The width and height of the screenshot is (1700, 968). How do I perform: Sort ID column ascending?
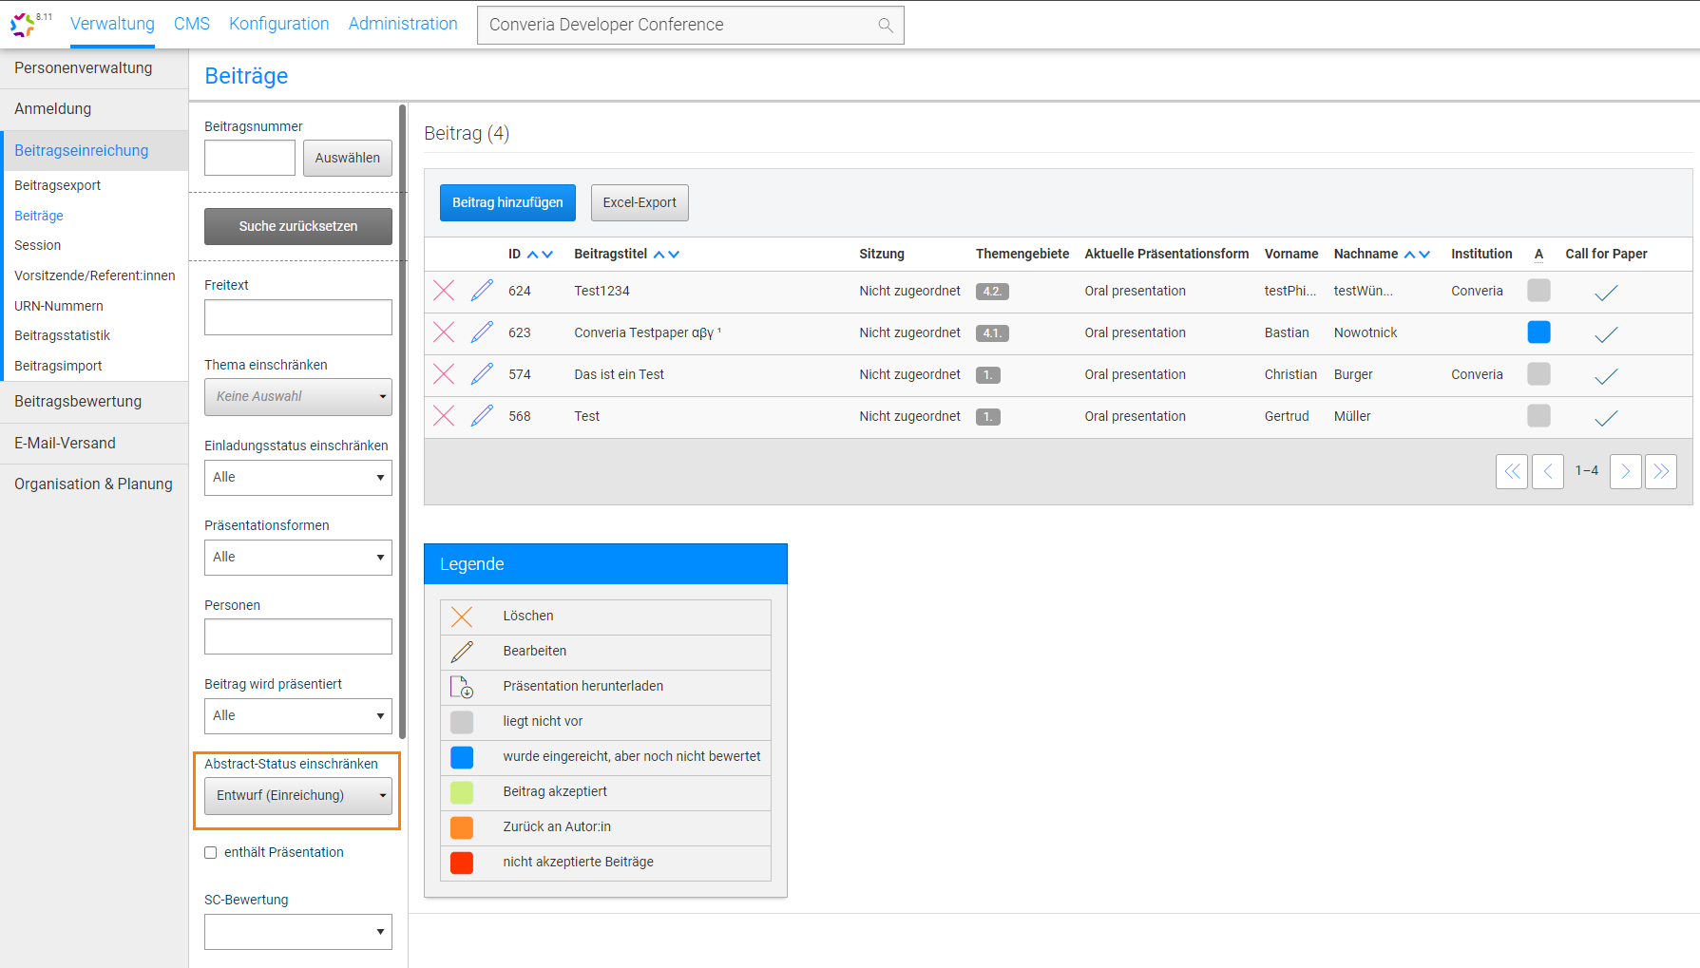point(533,255)
